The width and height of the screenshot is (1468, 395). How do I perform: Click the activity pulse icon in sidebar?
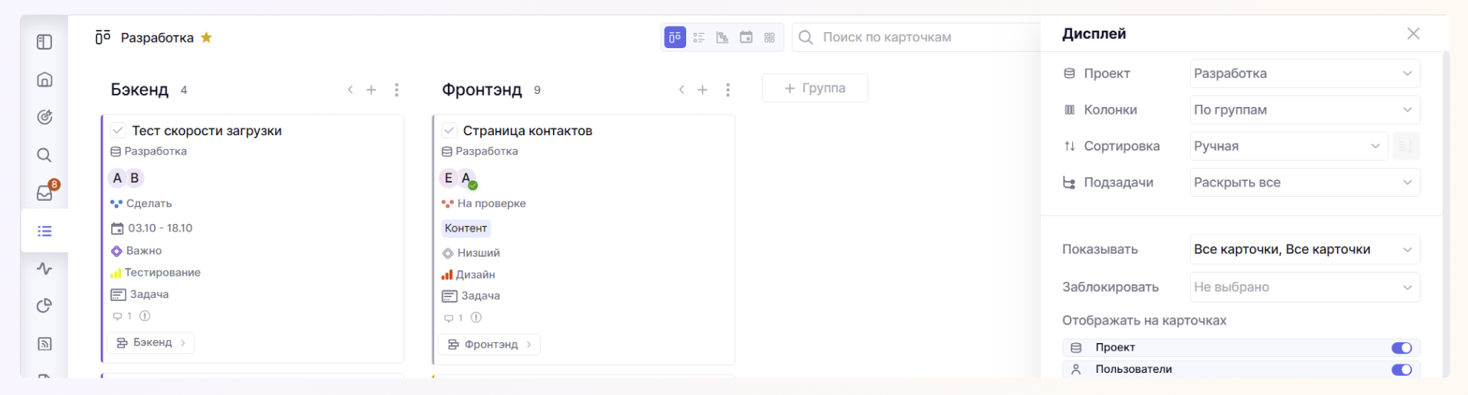(44, 268)
